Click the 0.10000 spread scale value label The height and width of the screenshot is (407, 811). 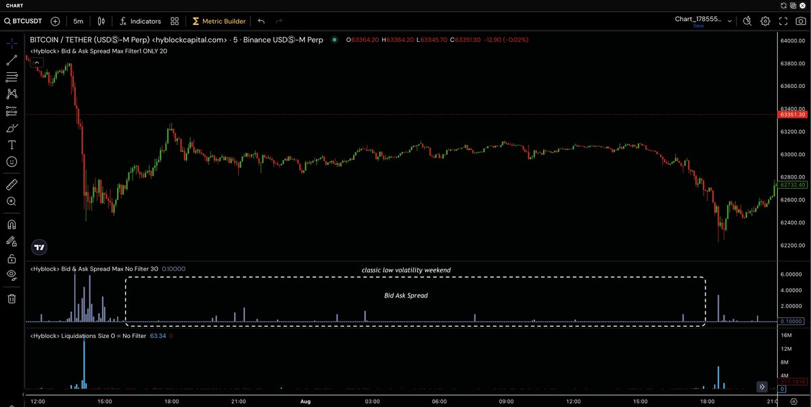[792, 322]
